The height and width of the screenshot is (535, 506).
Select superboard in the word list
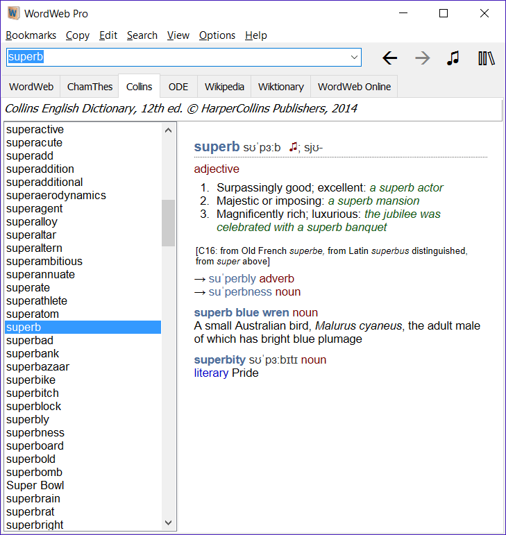[x=83, y=446]
